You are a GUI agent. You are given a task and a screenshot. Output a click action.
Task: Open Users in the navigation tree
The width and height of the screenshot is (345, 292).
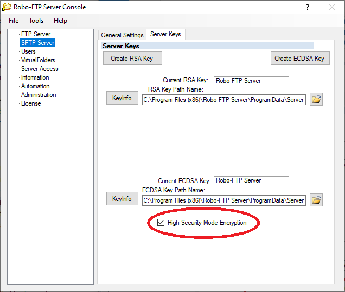(28, 51)
